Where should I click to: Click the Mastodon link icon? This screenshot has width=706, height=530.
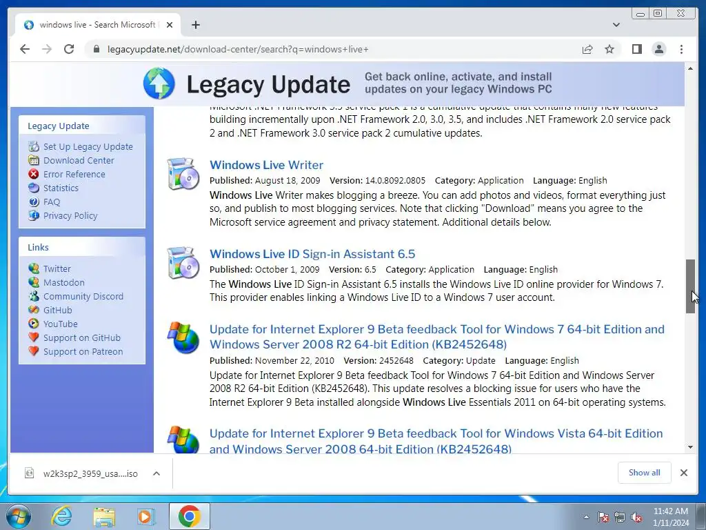[x=34, y=282]
